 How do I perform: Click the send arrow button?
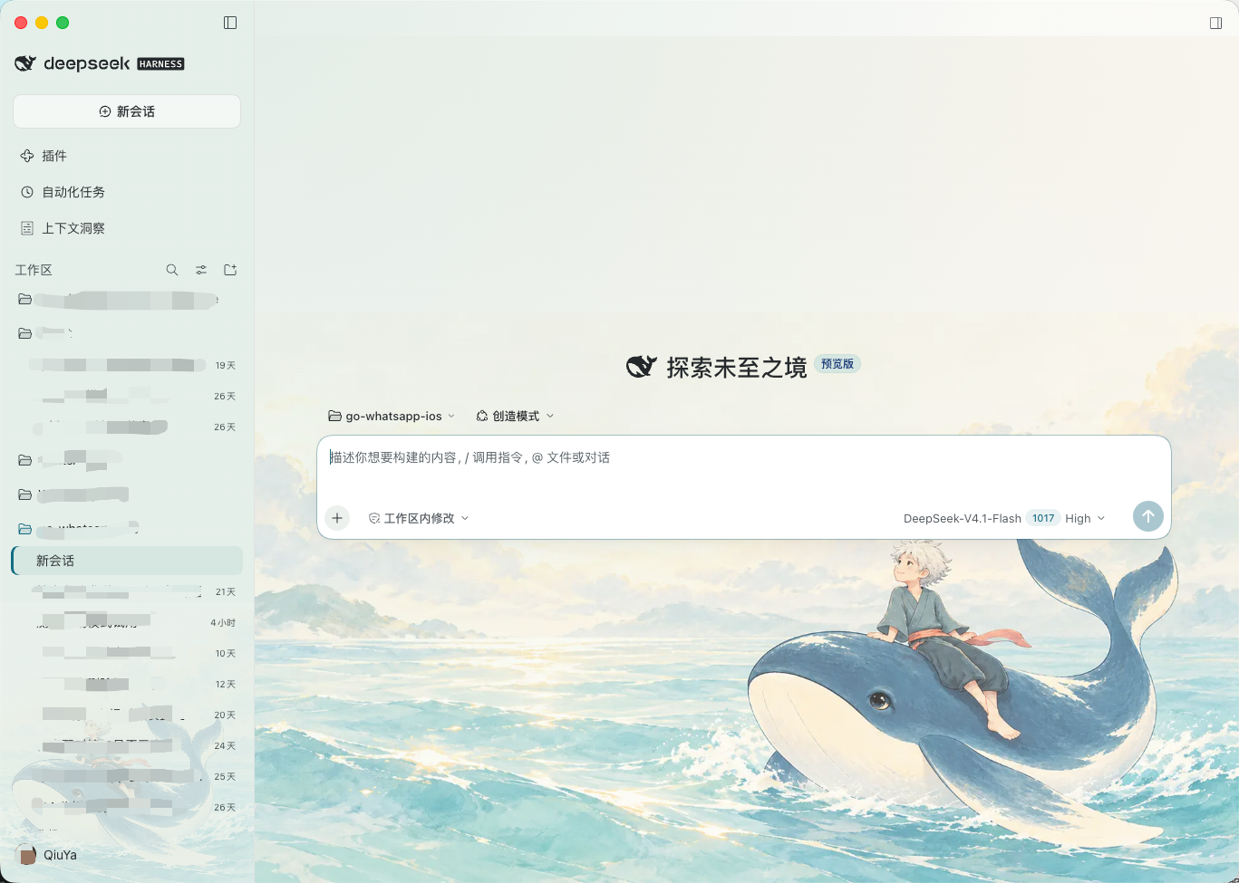[1148, 516]
